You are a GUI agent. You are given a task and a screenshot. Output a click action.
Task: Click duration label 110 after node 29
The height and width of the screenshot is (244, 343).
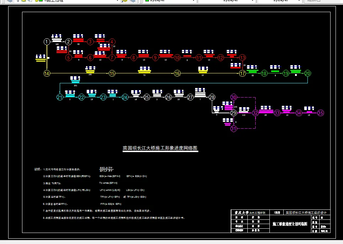coord(243,115)
